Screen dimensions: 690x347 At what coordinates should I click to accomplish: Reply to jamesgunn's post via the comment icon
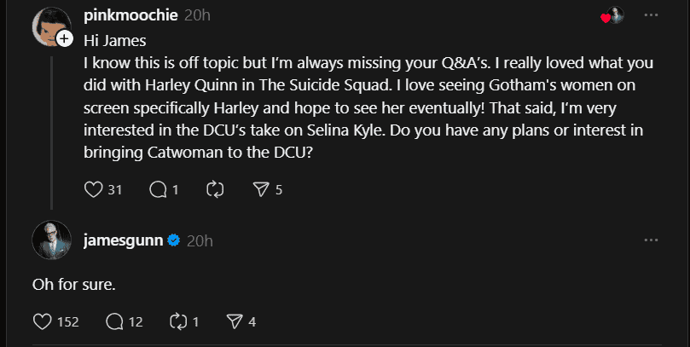[114, 321]
